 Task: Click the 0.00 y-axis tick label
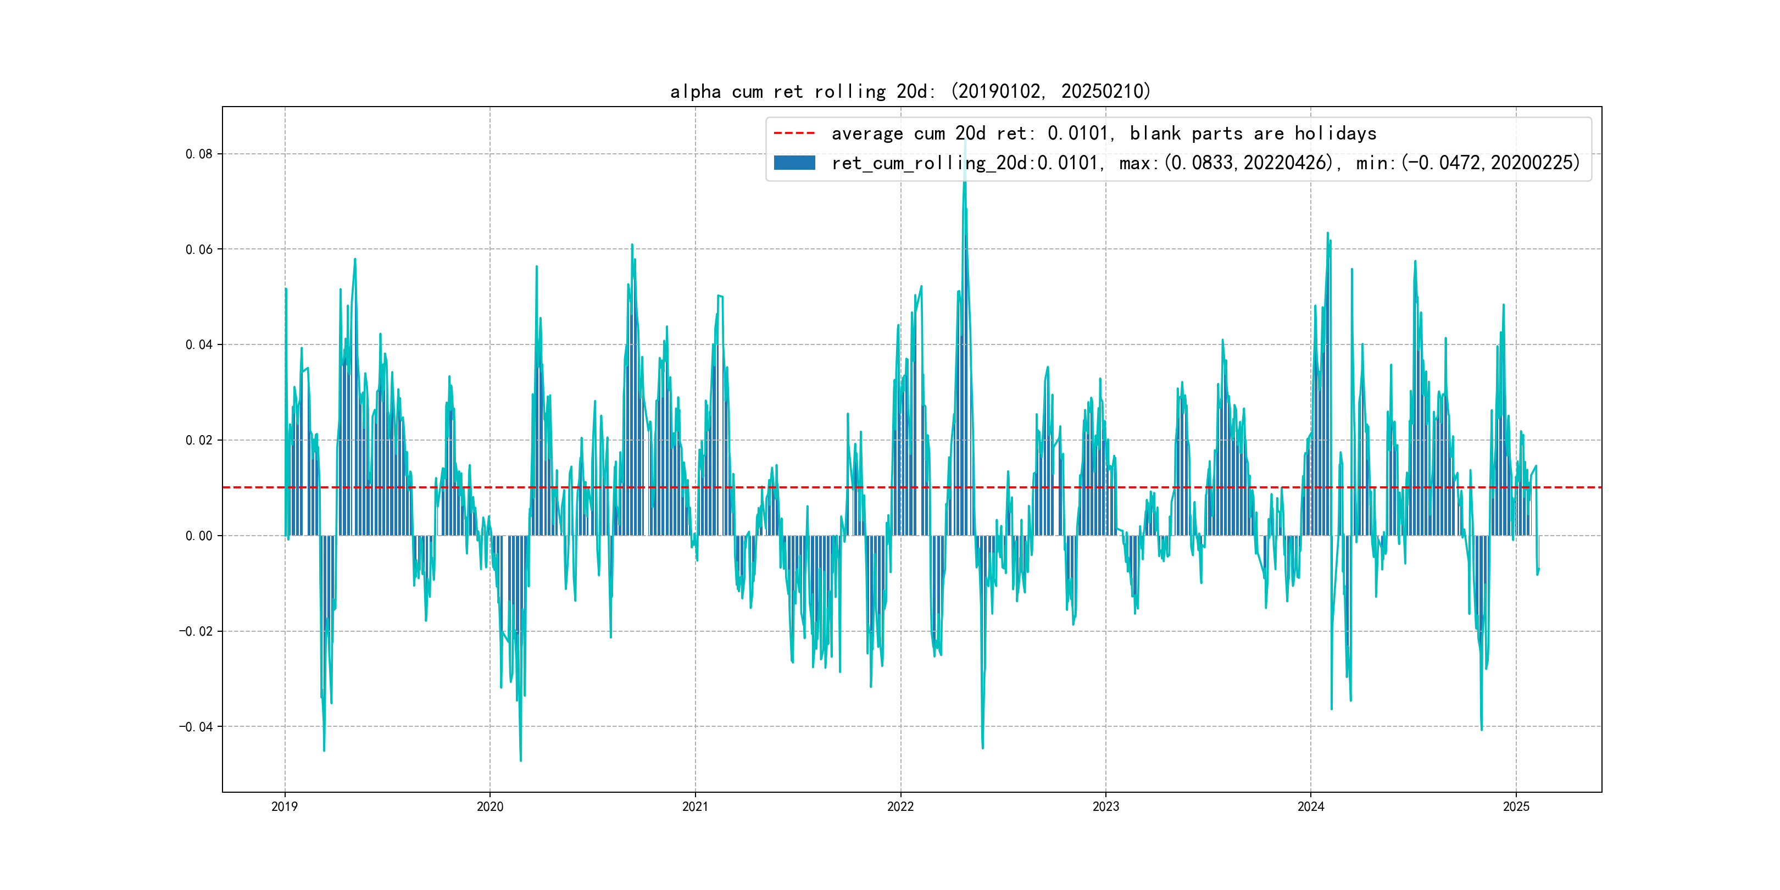198,536
